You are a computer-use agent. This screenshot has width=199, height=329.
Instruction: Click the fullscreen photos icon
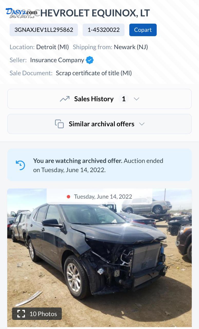(x=21, y=314)
